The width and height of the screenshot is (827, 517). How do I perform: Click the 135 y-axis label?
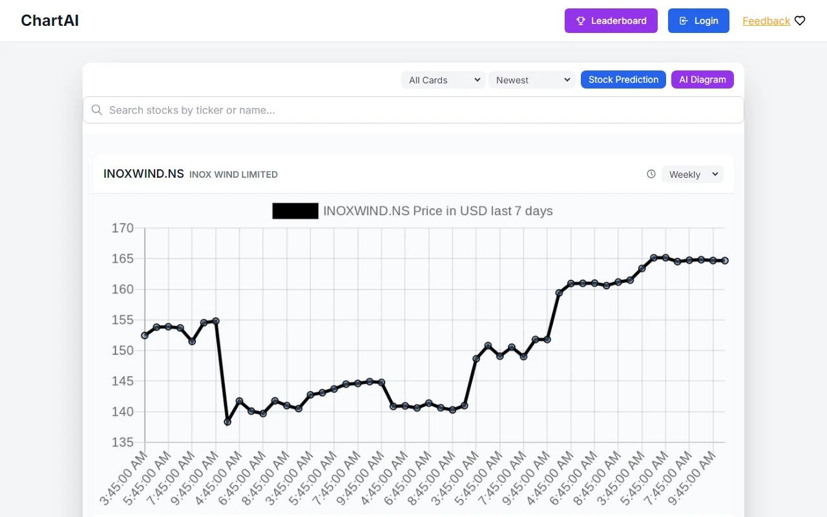pos(123,443)
